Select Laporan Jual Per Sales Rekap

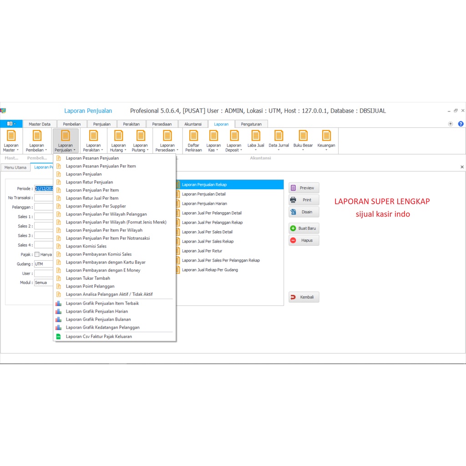(x=230, y=242)
